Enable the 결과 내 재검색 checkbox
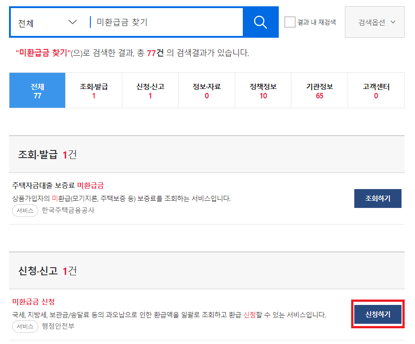This screenshot has width=415, height=344. click(x=290, y=22)
